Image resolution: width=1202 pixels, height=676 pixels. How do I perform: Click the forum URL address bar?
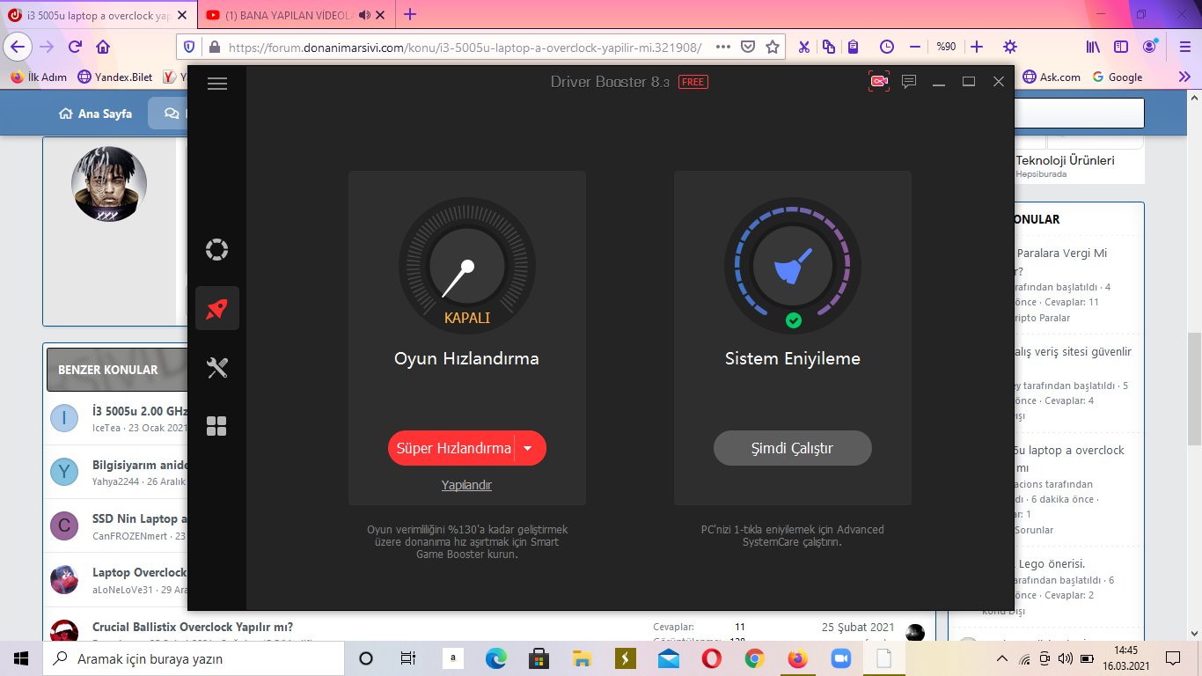465,48
